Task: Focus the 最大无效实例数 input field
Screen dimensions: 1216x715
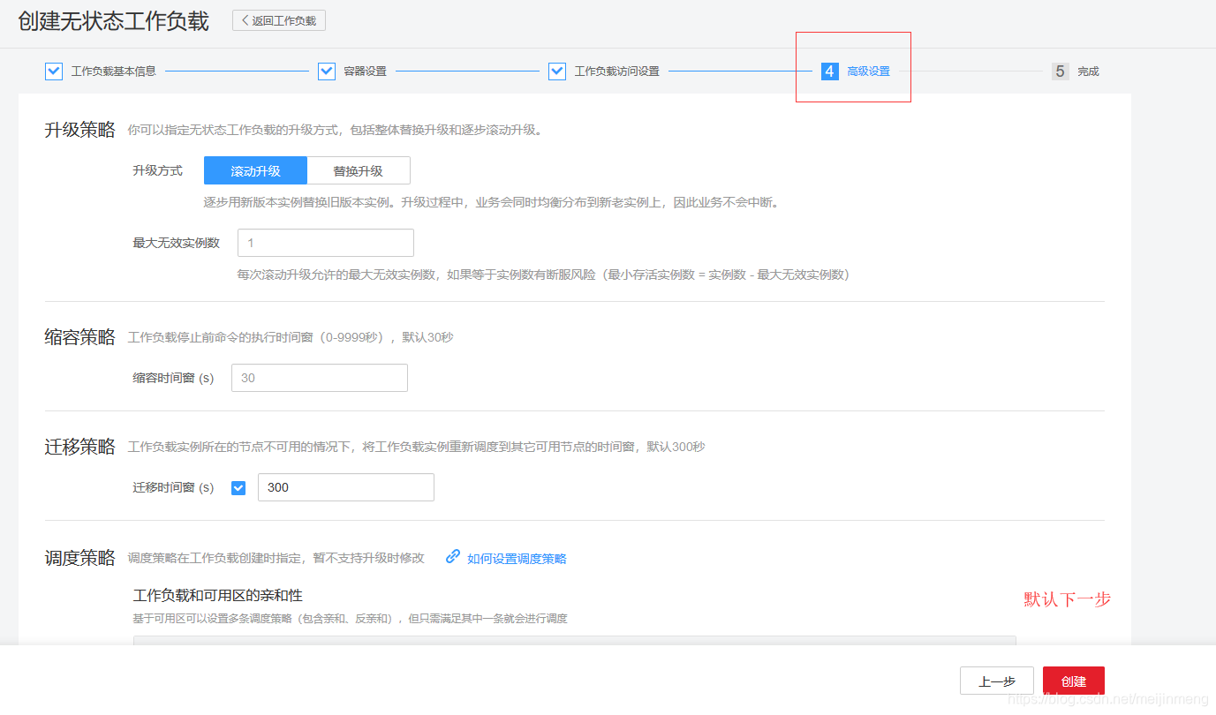Action: pyautogui.click(x=325, y=243)
